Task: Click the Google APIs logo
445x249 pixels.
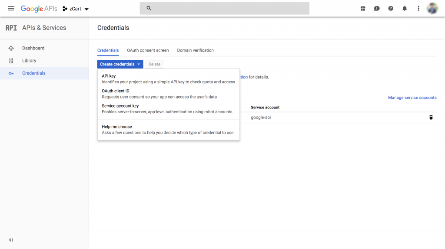Action: (x=39, y=9)
